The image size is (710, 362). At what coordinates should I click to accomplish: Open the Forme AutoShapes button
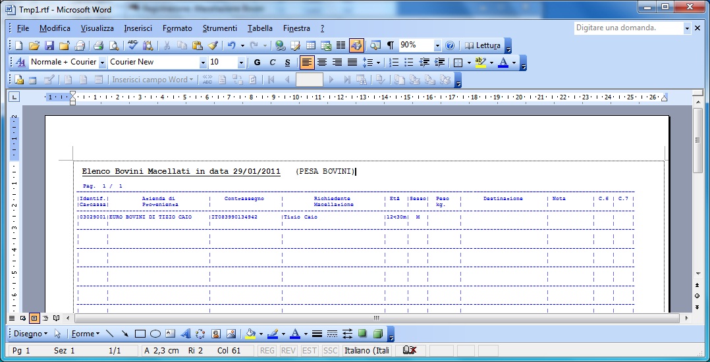[x=85, y=334]
